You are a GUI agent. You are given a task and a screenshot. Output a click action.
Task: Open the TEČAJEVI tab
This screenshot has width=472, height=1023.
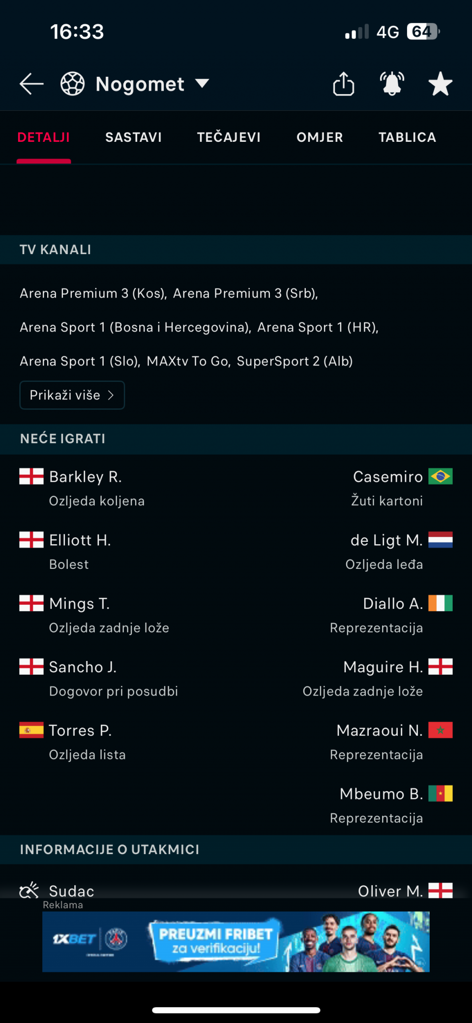(x=229, y=137)
